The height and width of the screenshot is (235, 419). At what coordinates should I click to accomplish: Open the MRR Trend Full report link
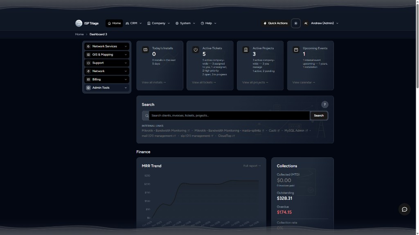click(x=252, y=166)
